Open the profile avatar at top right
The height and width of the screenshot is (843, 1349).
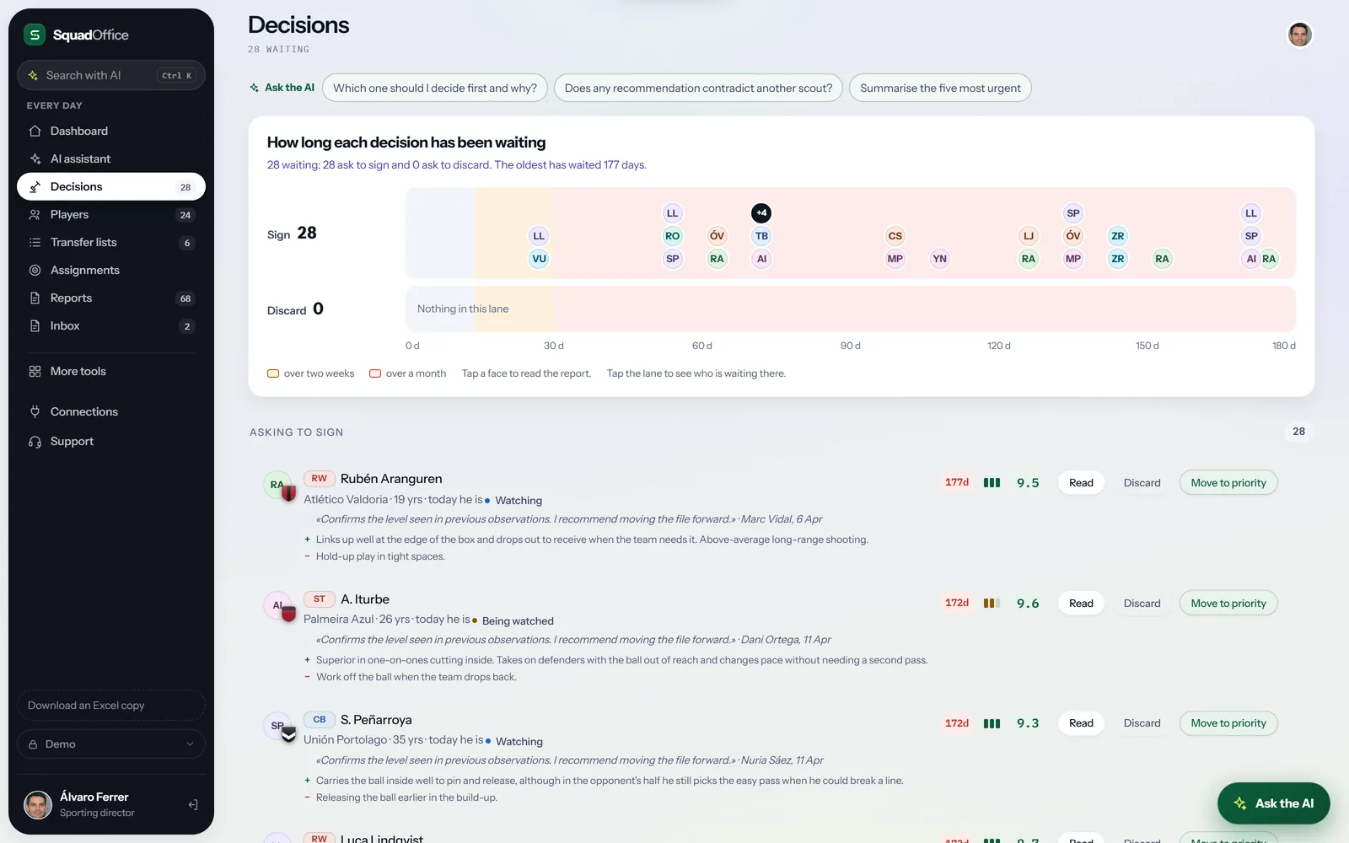1299,35
